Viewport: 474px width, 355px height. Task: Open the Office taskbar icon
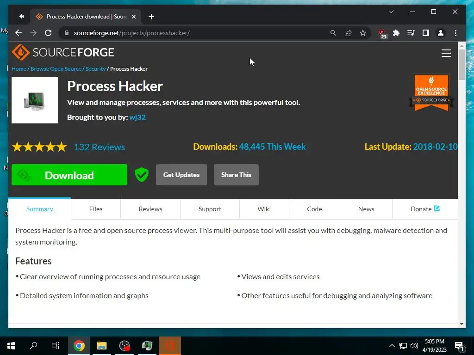pyautogui.click(x=170, y=345)
